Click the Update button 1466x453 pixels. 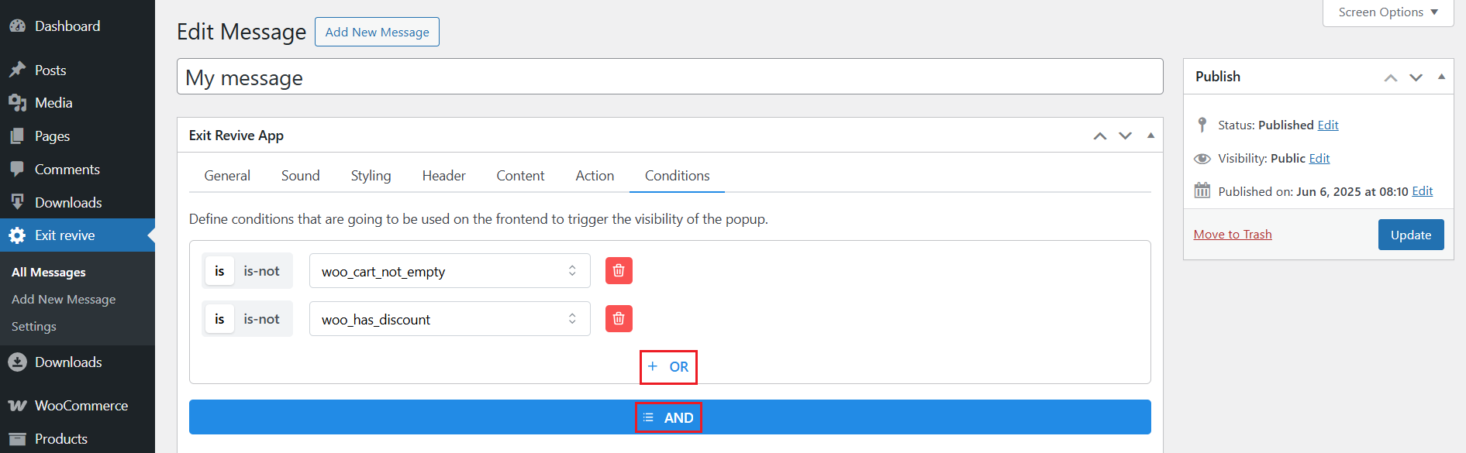[1410, 235]
